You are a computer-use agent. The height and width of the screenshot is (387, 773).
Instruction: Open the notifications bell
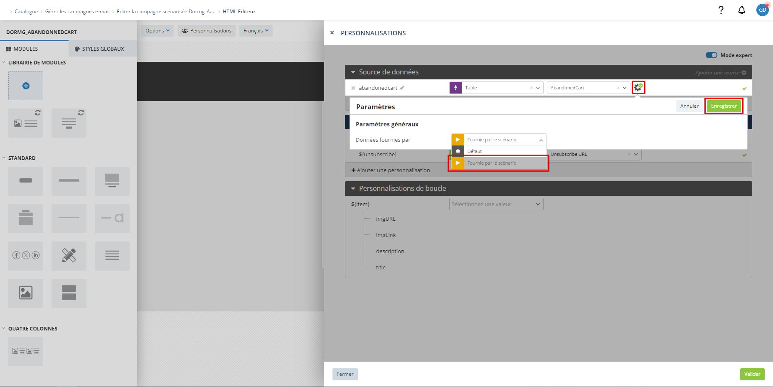pyautogui.click(x=742, y=10)
